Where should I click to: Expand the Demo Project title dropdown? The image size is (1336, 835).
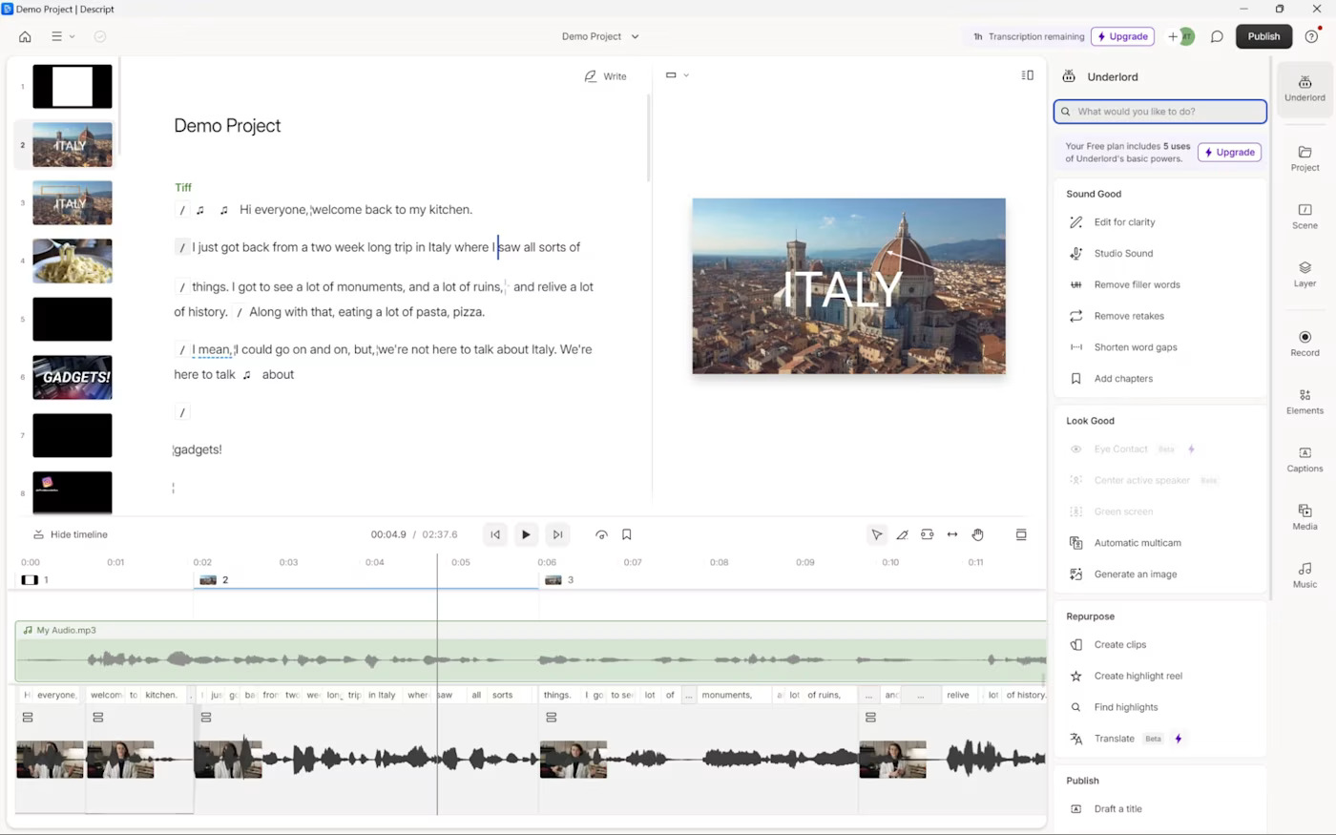(600, 36)
